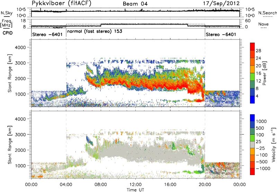Click the date '17/Sep/2012'

(221, 3)
